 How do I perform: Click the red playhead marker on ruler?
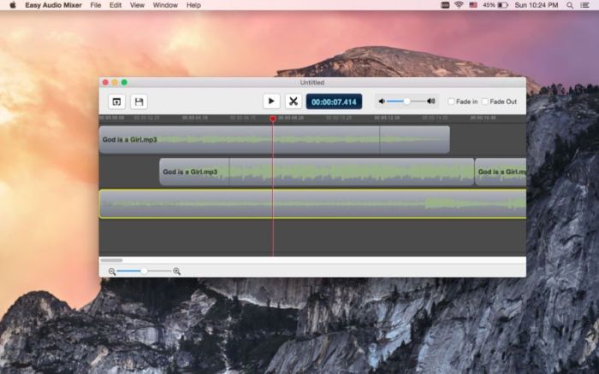tap(273, 119)
